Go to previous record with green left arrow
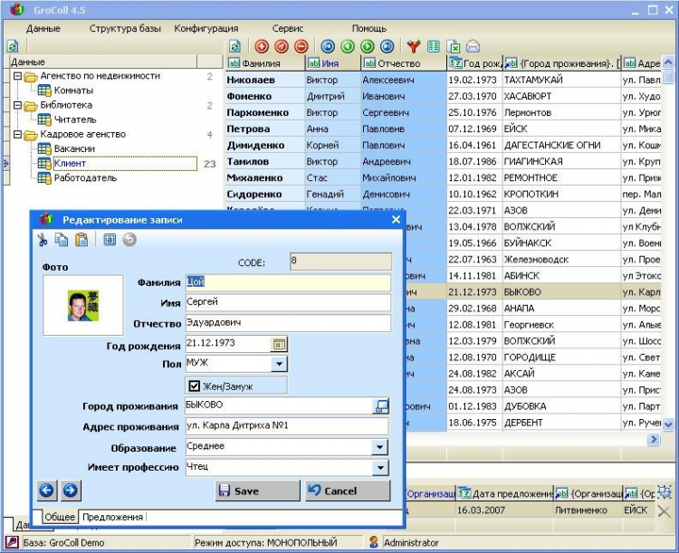Image resolution: width=679 pixels, height=553 pixels. click(348, 46)
